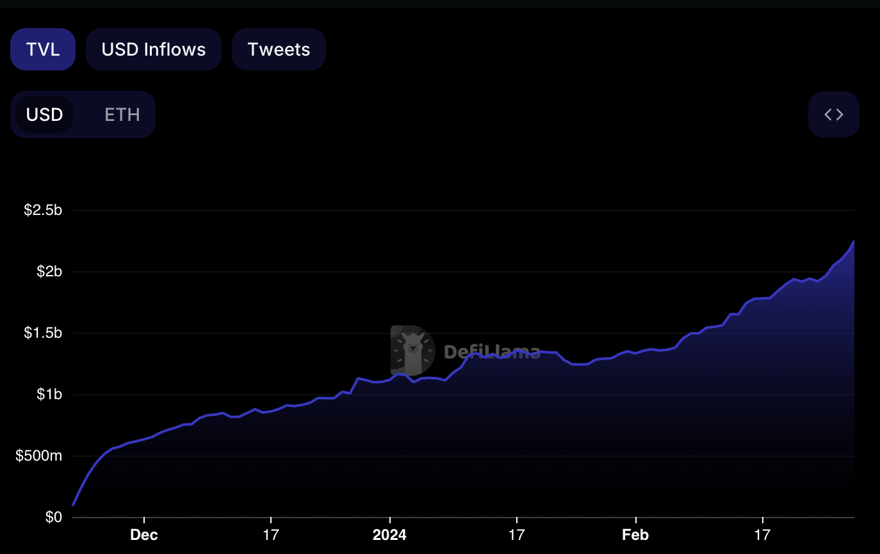Click the $0 y-axis label

54,517
